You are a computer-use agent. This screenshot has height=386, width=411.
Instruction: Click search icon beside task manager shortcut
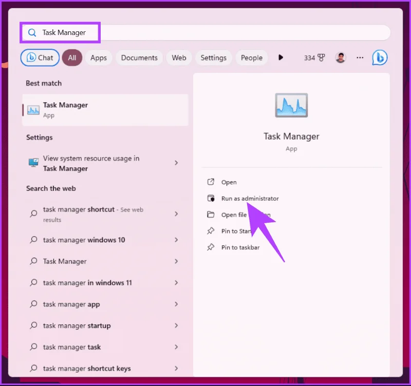tap(33, 214)
